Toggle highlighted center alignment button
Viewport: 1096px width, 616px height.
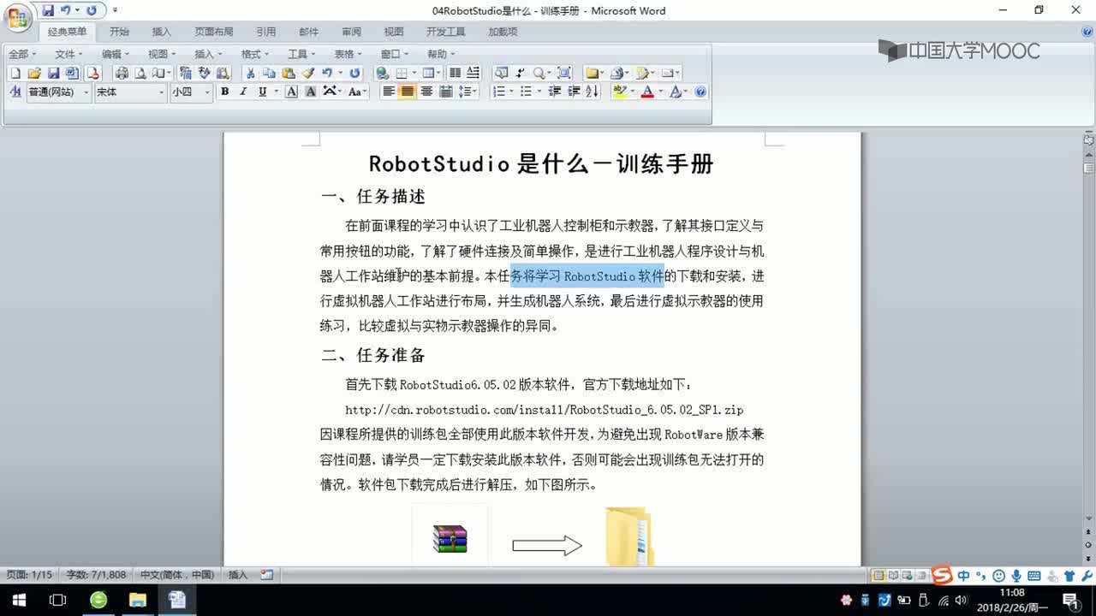pyautogui.click(x=408, y=92)
